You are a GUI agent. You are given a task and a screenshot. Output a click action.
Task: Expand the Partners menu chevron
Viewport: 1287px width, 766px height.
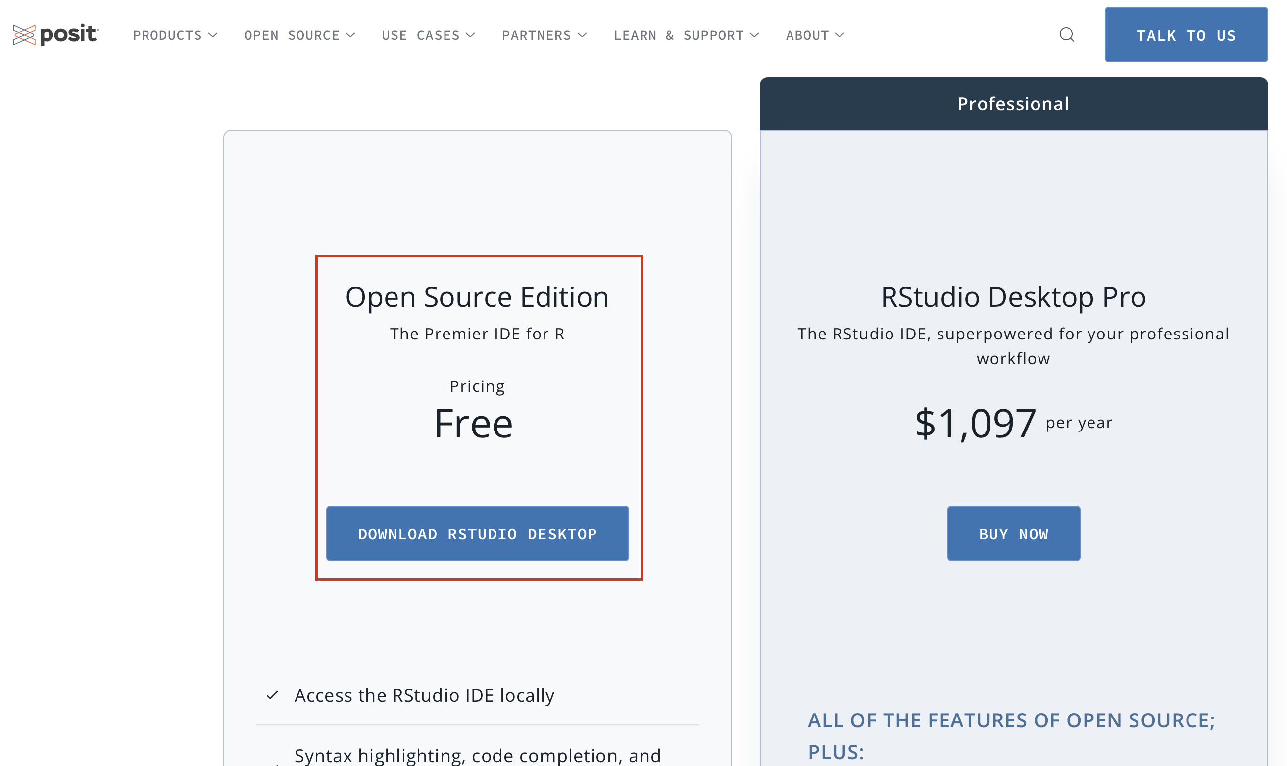point(582,35)
